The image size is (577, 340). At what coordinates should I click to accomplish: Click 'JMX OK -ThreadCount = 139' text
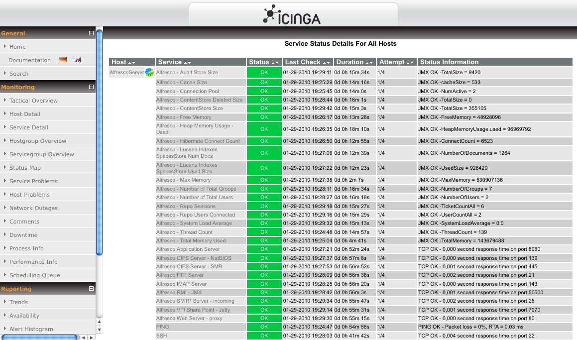coord(453,232)
